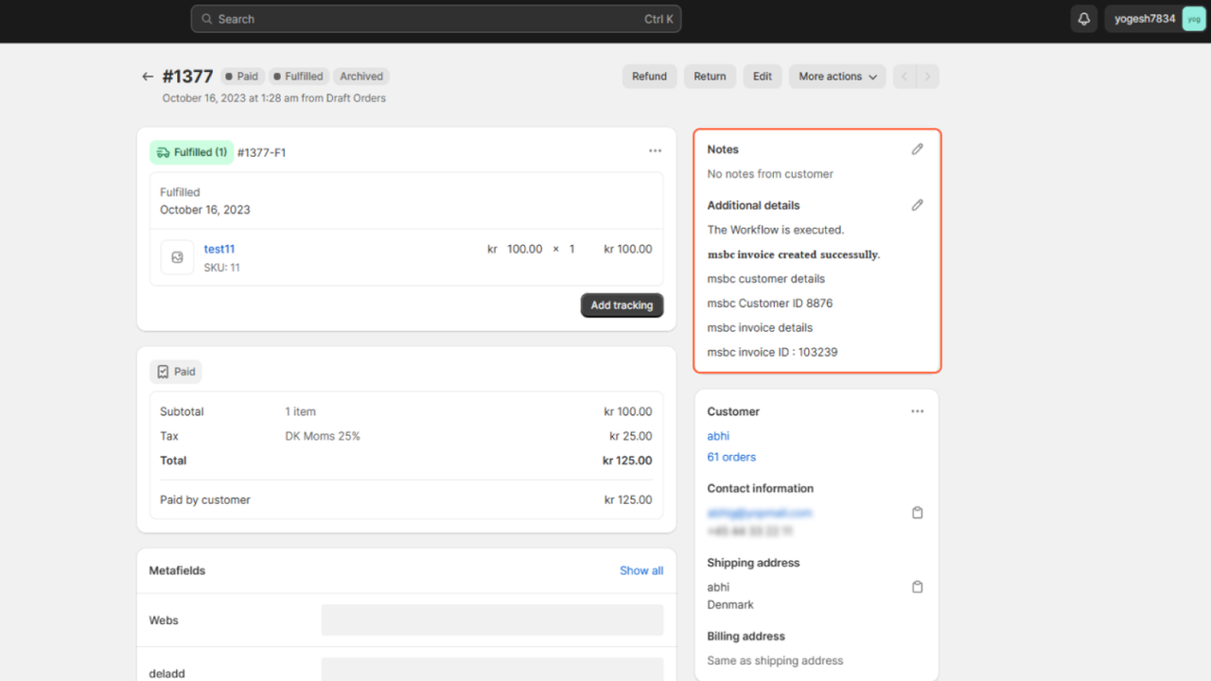
Task: Click the Webs metafield input
Action: [492, 620]
